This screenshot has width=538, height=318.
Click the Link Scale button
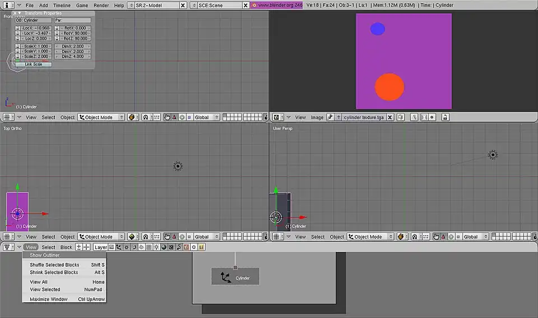point(33,64)
